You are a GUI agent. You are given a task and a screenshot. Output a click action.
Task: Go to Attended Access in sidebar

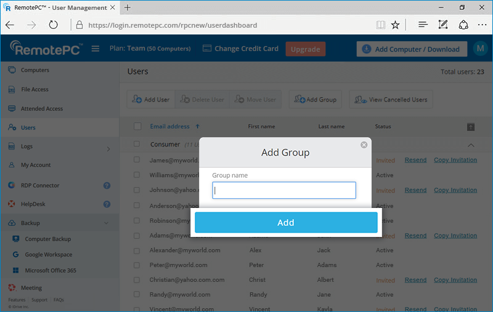point(41,109)
